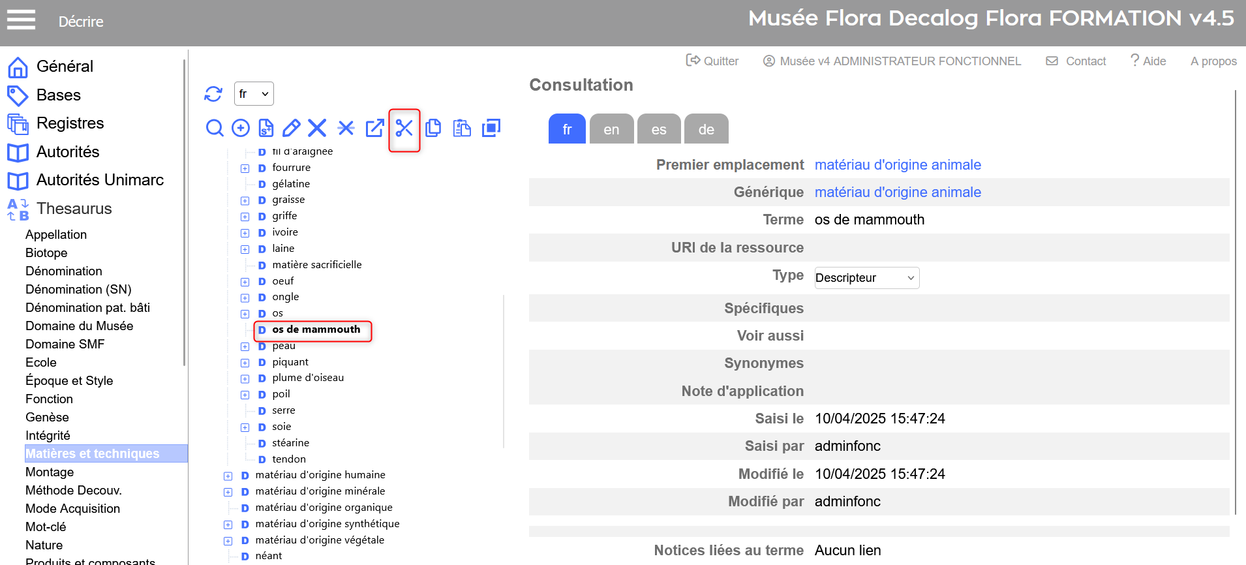
Task: Click the pencil edit icon
Action: coord(292,128)
